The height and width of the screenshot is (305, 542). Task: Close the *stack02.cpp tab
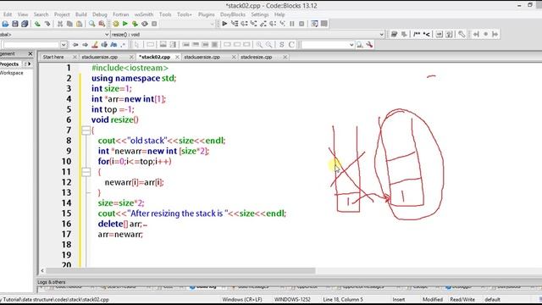click(x=177, y=57)
